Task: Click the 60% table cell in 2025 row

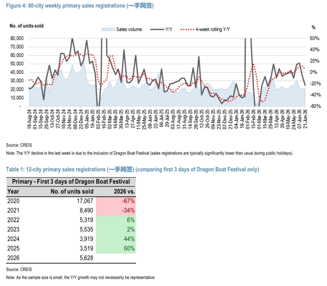Action: (129, 249)
